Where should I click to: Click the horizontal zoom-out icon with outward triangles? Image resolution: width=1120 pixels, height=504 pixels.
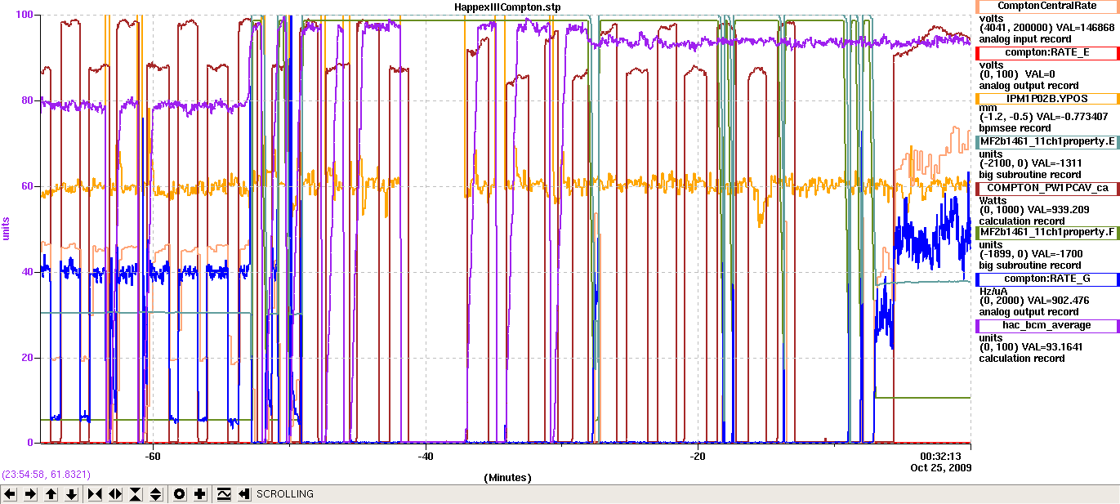[x=115, y=494]
